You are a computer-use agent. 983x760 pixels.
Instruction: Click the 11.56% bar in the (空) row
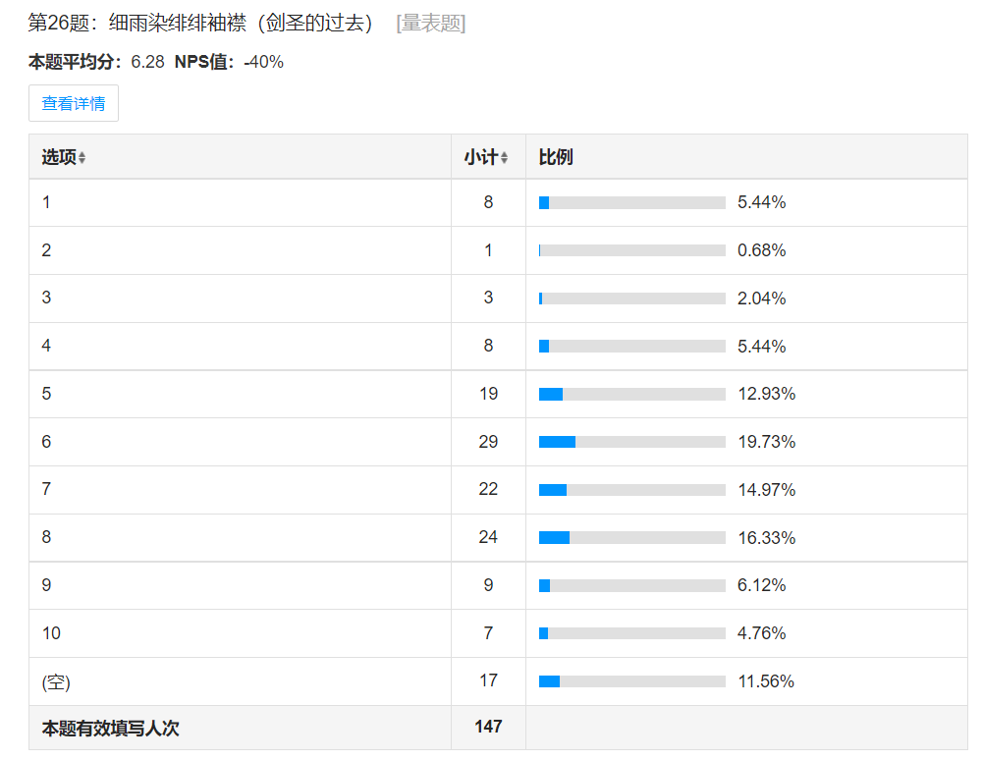(x=631, y=681)
